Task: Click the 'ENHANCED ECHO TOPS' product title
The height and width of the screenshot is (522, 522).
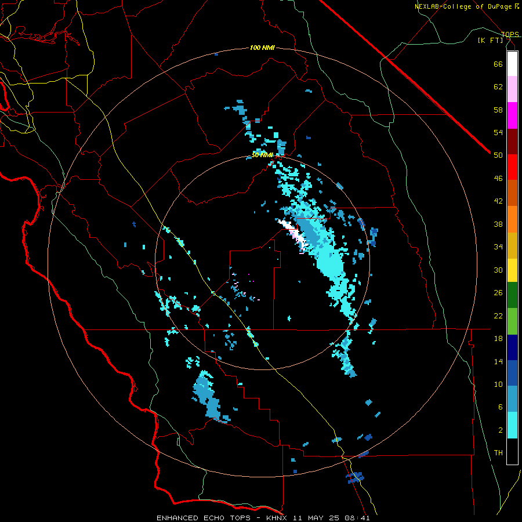Action: (204, 518)
